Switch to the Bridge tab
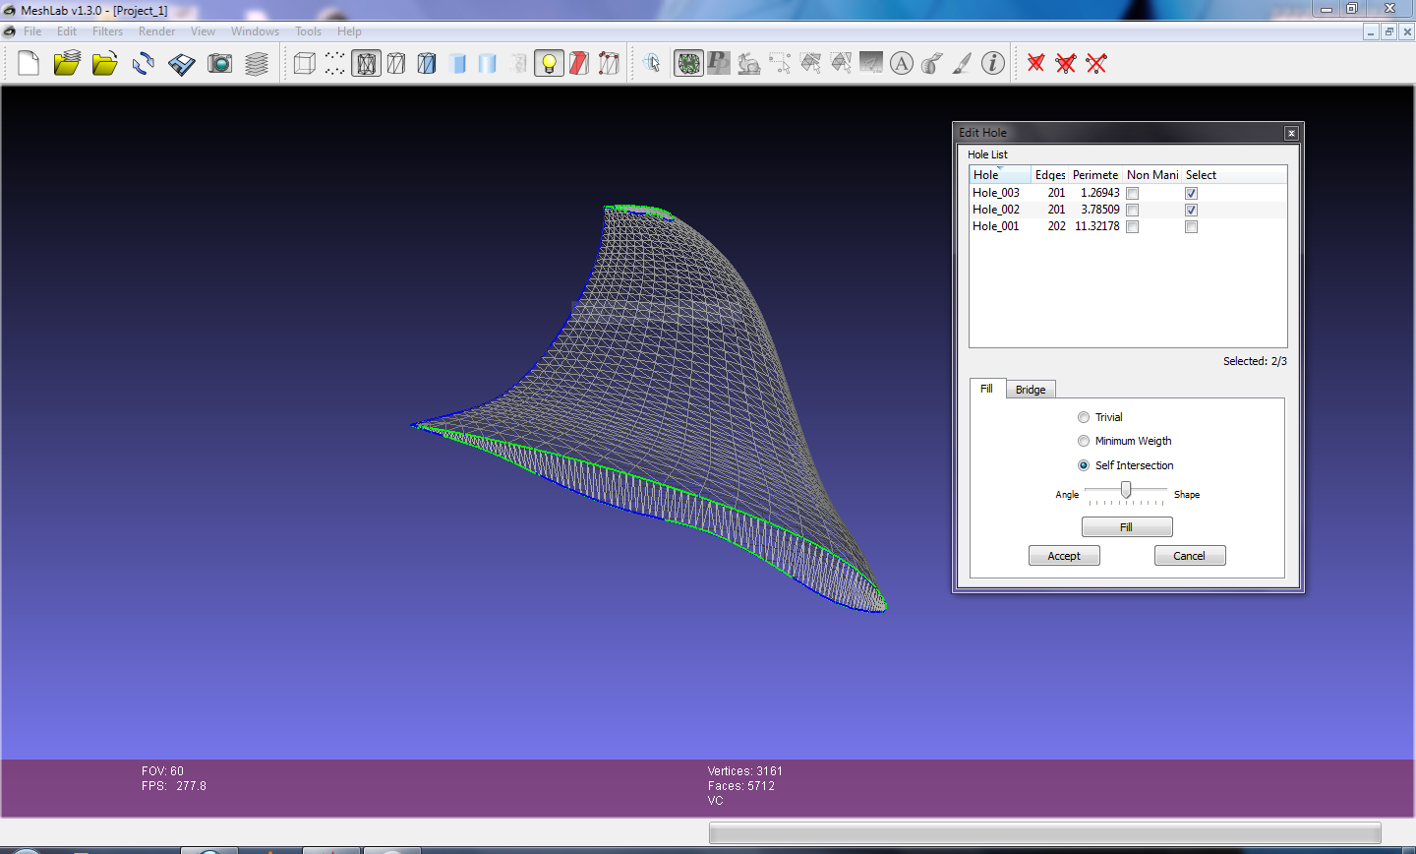Screen dimensions: 1416x854 pyautogui.click(x=1030, y=390)
